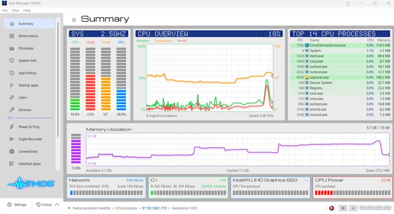Click the sidebar vertical scrollbar
394x214 pixels.
[58, 80]
